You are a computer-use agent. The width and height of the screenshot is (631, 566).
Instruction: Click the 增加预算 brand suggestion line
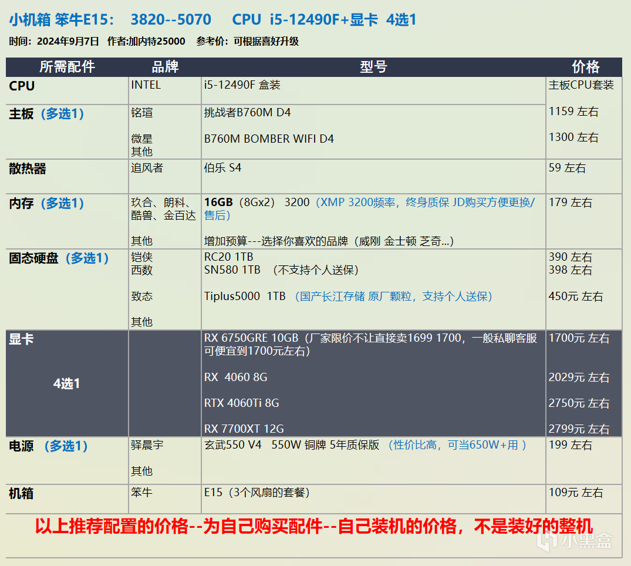(x=329, y=241)
